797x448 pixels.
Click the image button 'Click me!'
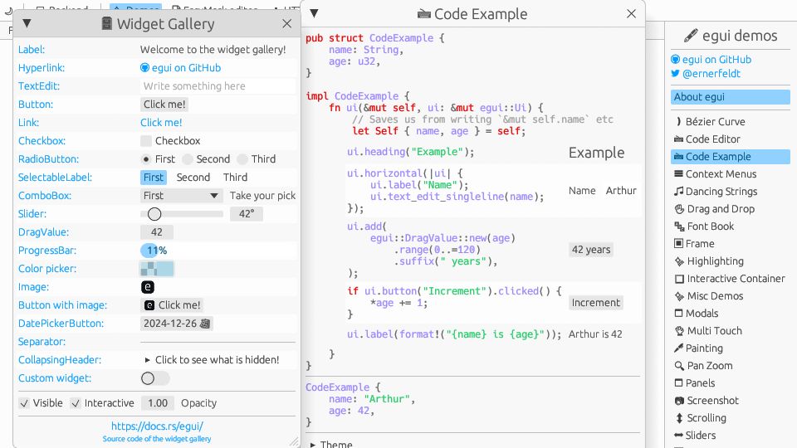point(172,305)
